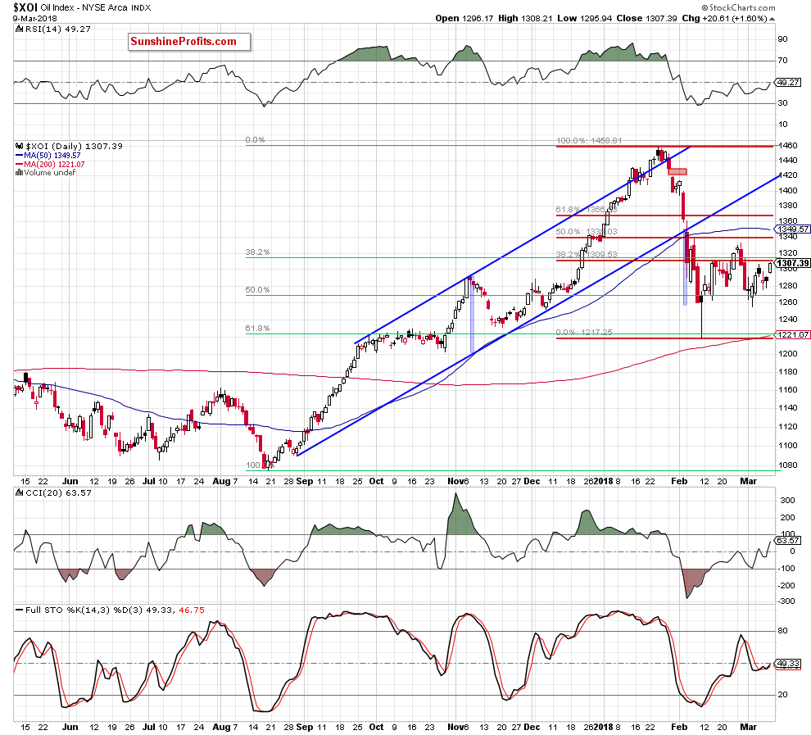Click the $XOI (Daily) 1307.39 legend label
The height and width of the screenshot is (735, 811).
click(70, 147)
